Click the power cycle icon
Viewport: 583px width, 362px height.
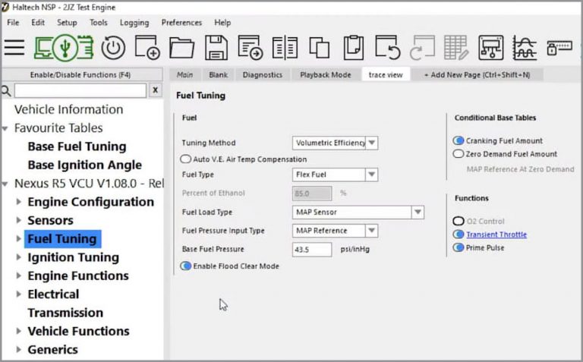point(112,47)
